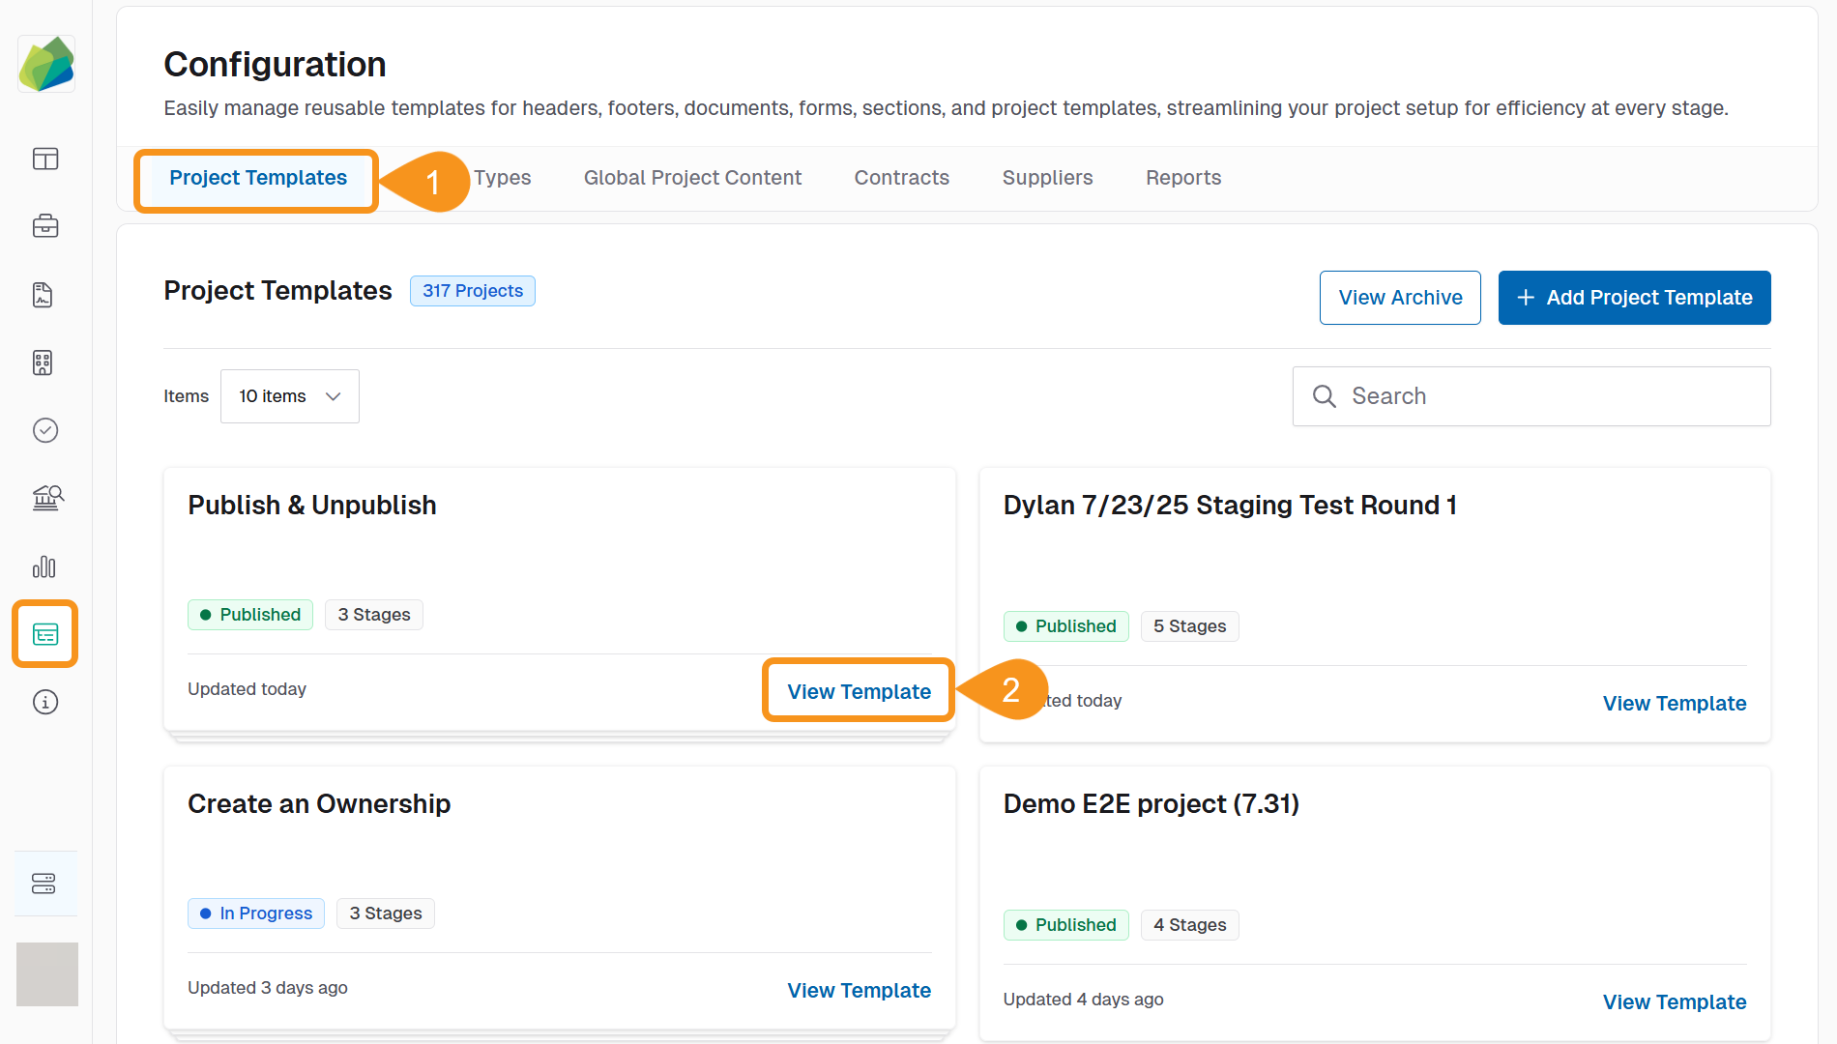Select the highlighted Configuration sidebar icon
Viewport: 1837px width, 1044px height.
click(45, 634)
